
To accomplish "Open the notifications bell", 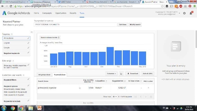I will [191, 13].
